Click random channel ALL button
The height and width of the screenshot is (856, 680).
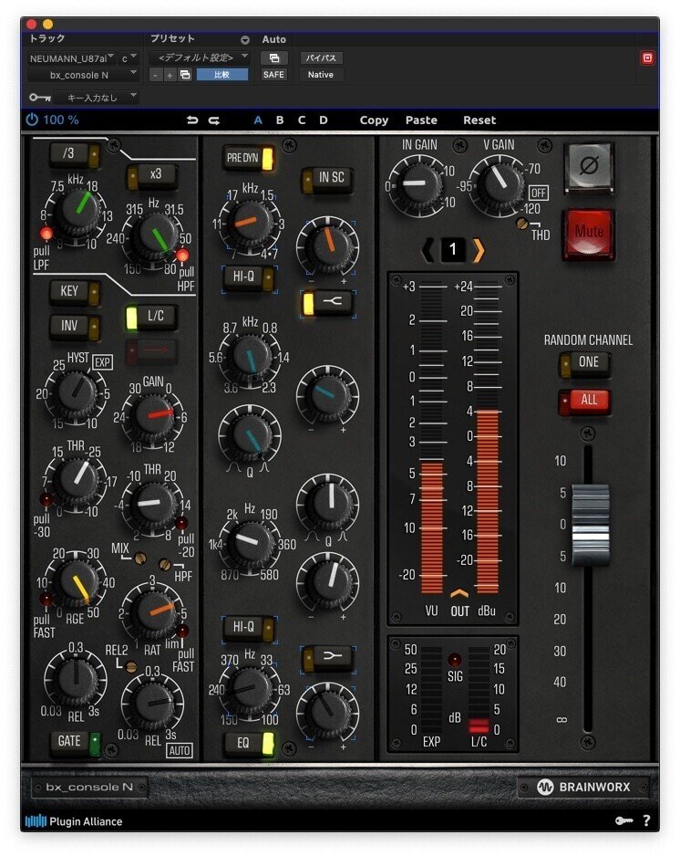click(x=584, y=401)
